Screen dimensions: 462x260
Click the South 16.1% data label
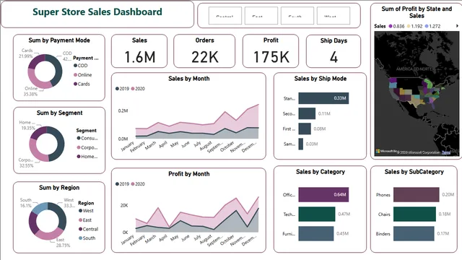click(26, 203)
